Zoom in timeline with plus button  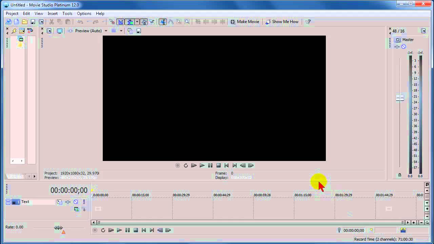click(x=414, y=223)
